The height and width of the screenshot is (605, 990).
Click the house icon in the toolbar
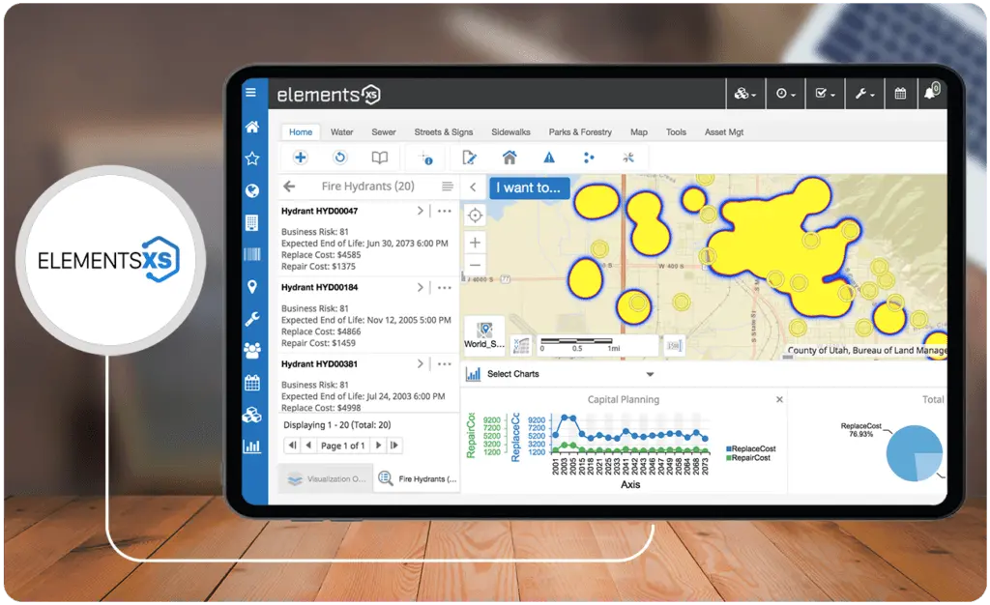[x=510, y=158]
